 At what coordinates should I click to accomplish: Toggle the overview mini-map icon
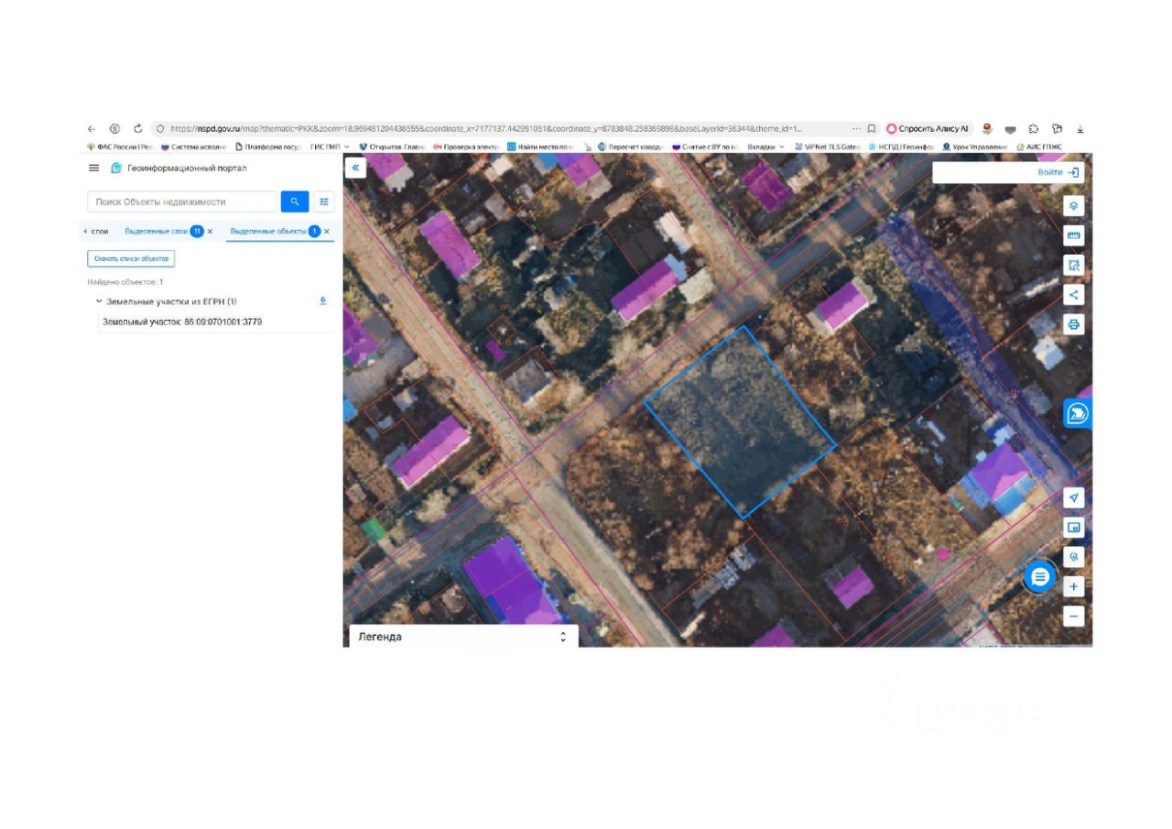point(1074,528)
